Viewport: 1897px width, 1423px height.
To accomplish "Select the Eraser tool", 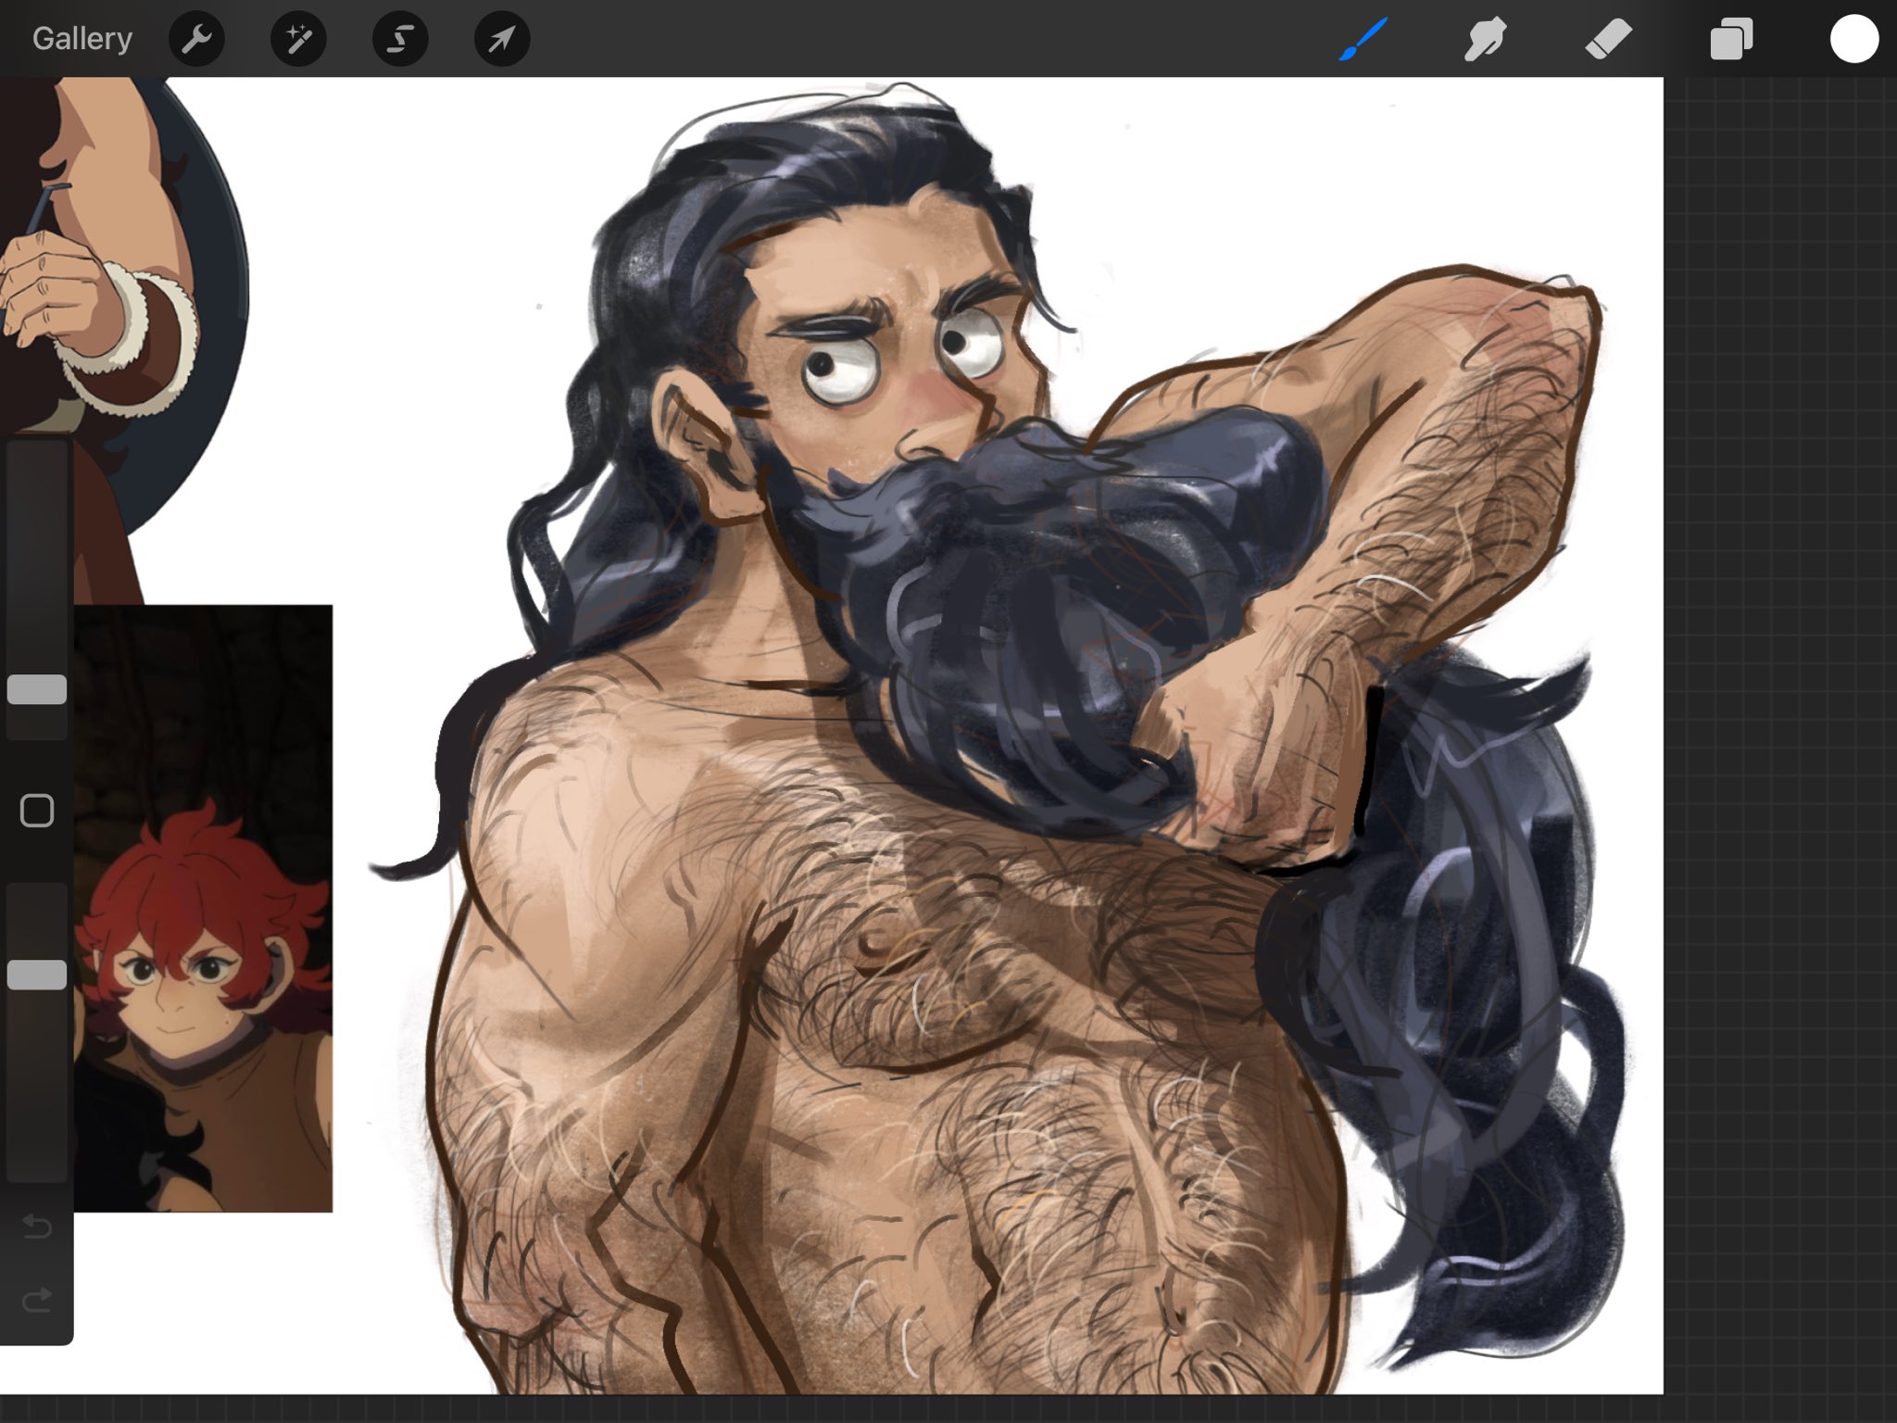I will 1608,39.
